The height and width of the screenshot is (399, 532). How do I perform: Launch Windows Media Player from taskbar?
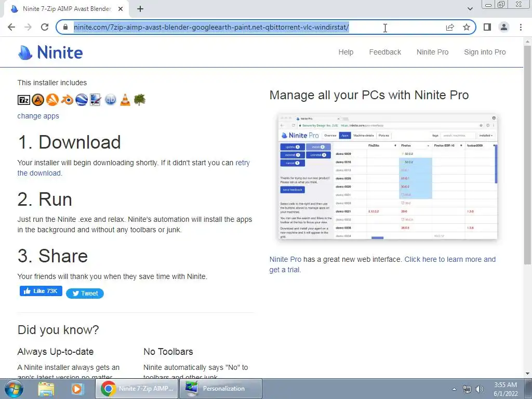[77, 389]
